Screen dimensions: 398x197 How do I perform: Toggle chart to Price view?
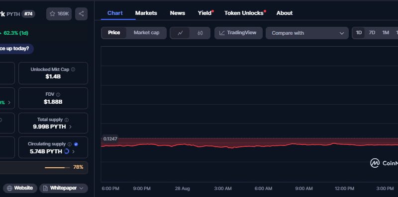(x=114, y=33)
